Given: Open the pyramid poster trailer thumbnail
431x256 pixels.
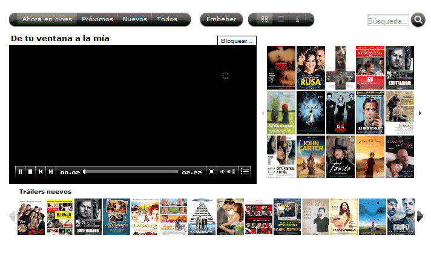Looking at the screenshot, I should tap(202, 217).
